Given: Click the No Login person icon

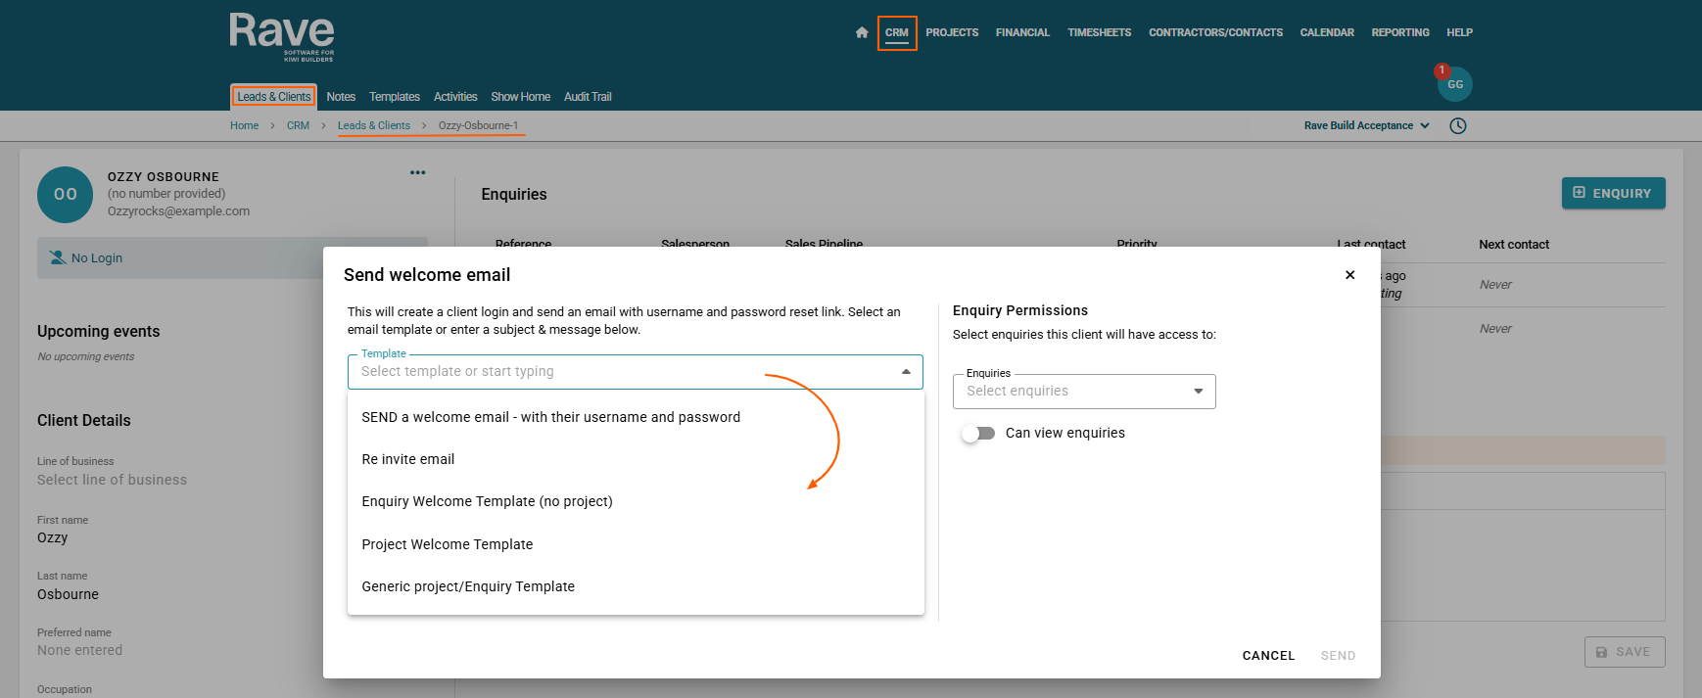Looking at the screenshot, I should click(59, 258).
